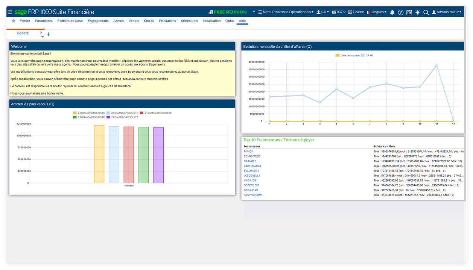Open the help question mark icon

point(400,12)
